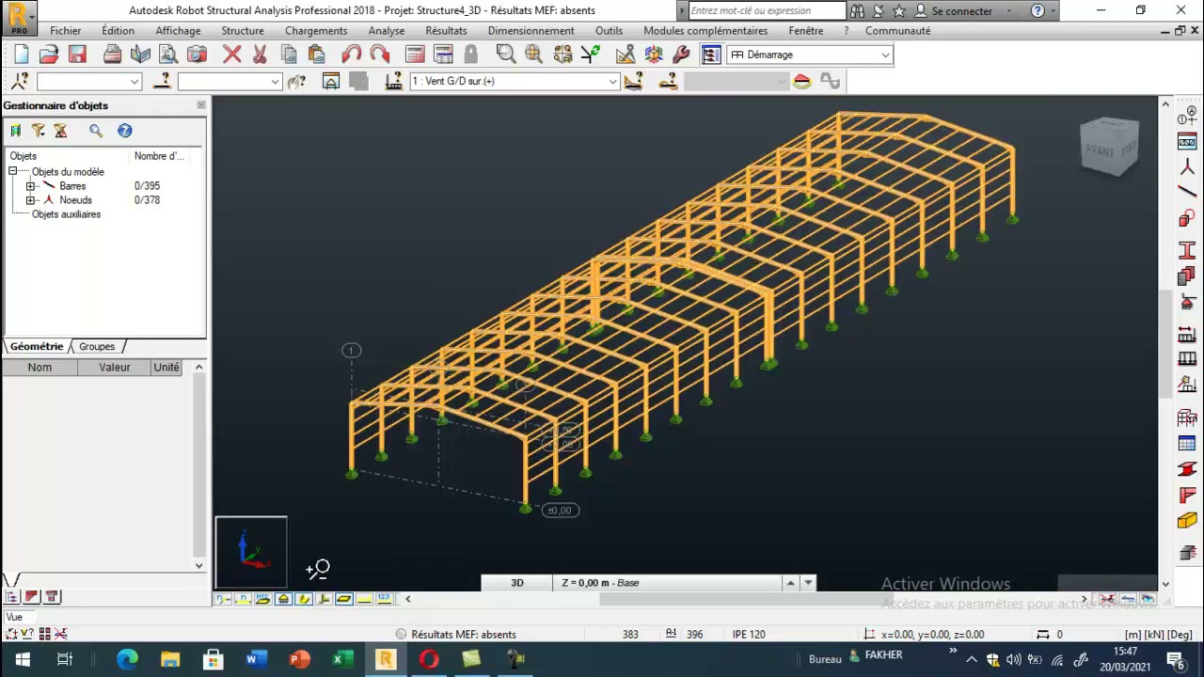Image resolution: width=1204 pixels, height=677 pixels.
Task: Click the binoculars search icon in title bar
Action: [x=857, y=11]
